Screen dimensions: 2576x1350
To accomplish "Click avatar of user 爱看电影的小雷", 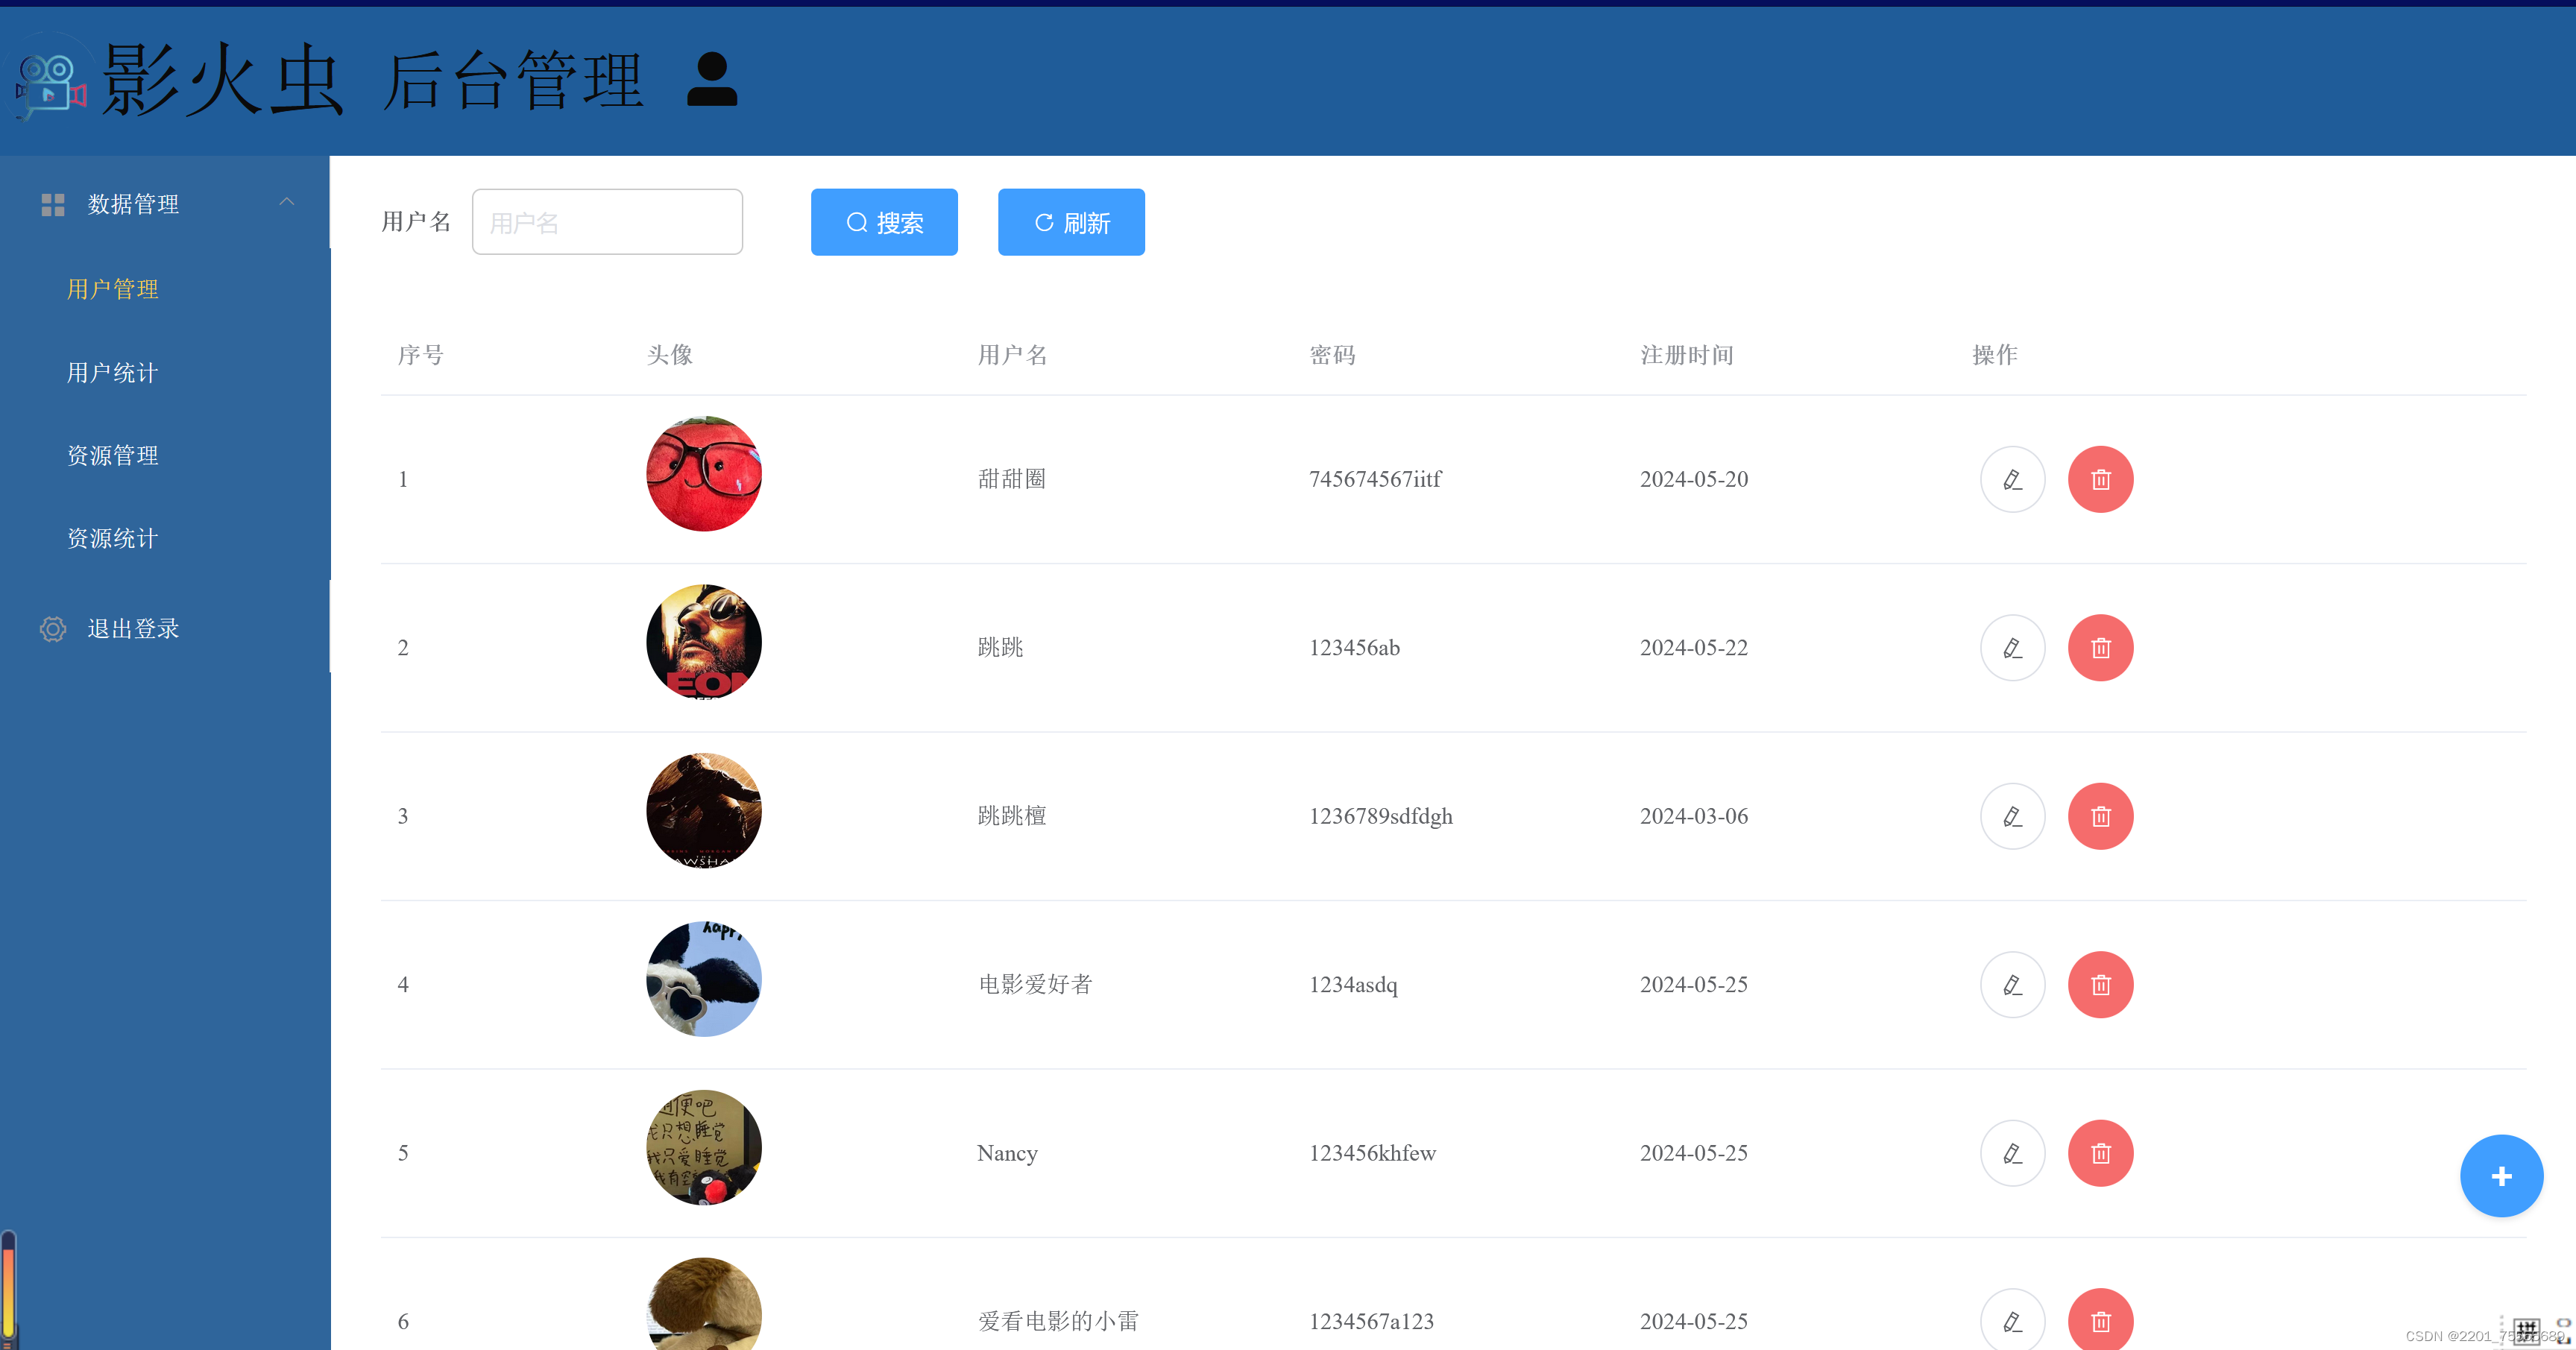I will click(x=704, y=1304).
